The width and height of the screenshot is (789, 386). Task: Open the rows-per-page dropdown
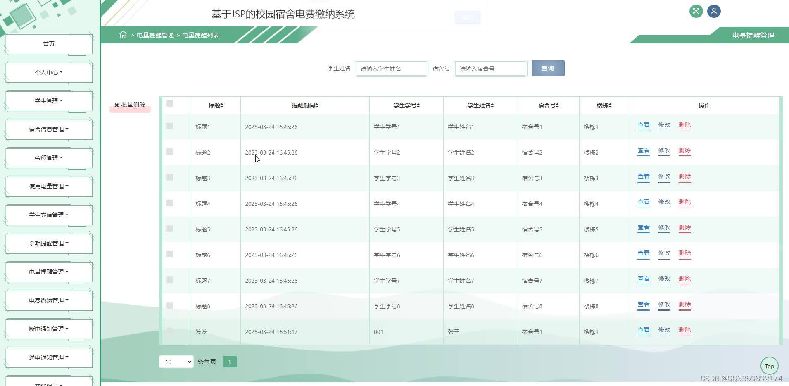[x=176, y=362]
